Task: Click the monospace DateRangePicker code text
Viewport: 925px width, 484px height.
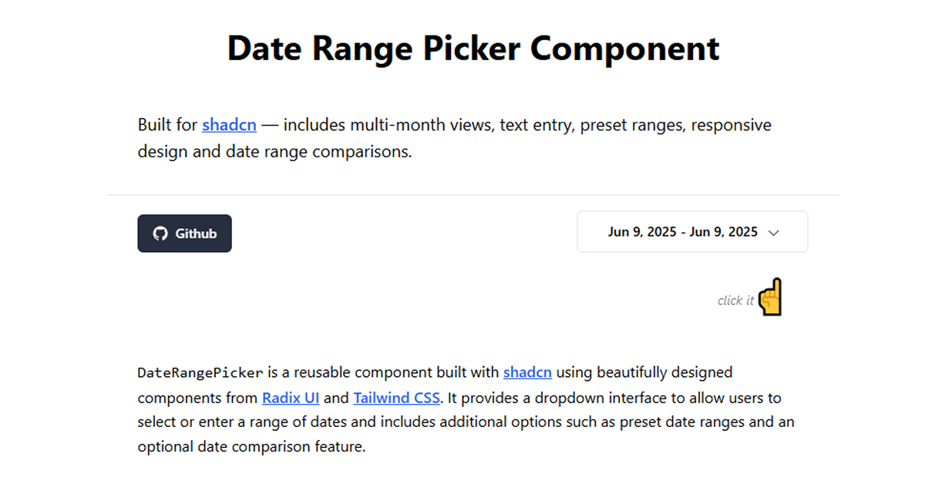Action: tap(200, 373)
